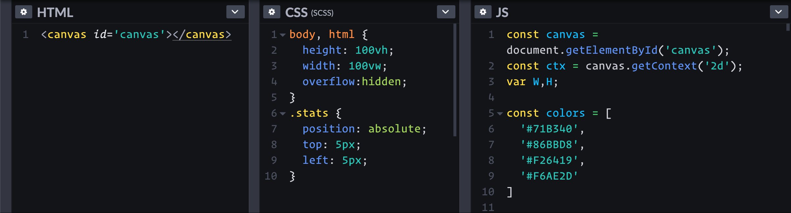Open the CSS panel settings gear

(271, 12)
